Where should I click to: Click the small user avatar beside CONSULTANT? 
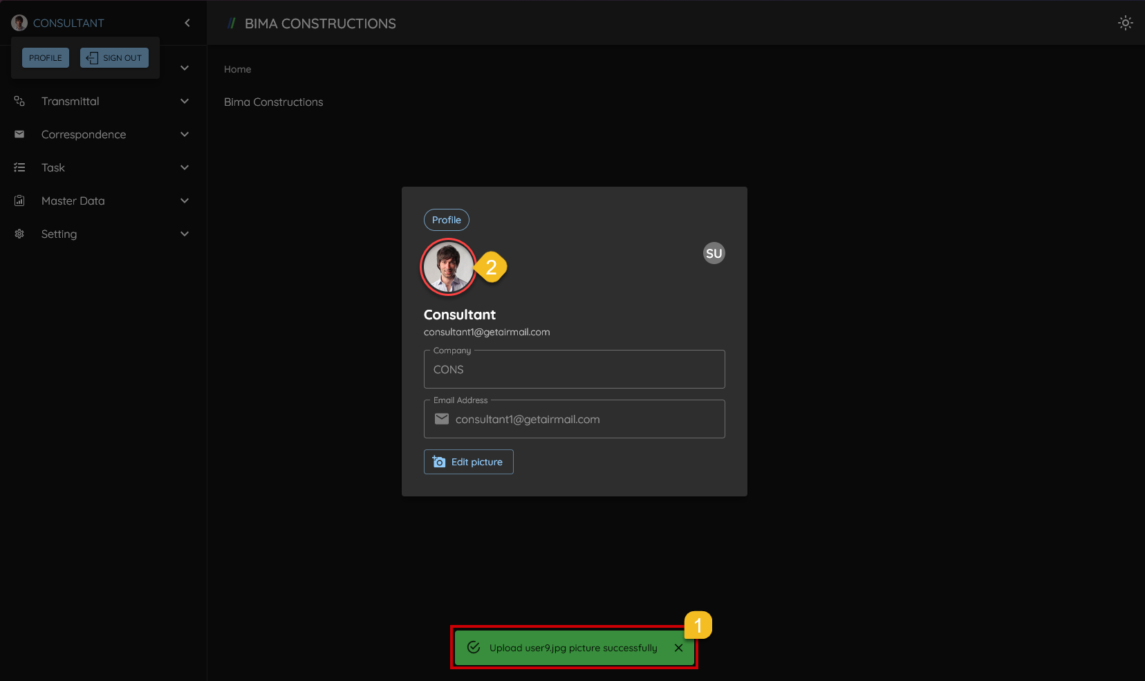coord(19,23)
